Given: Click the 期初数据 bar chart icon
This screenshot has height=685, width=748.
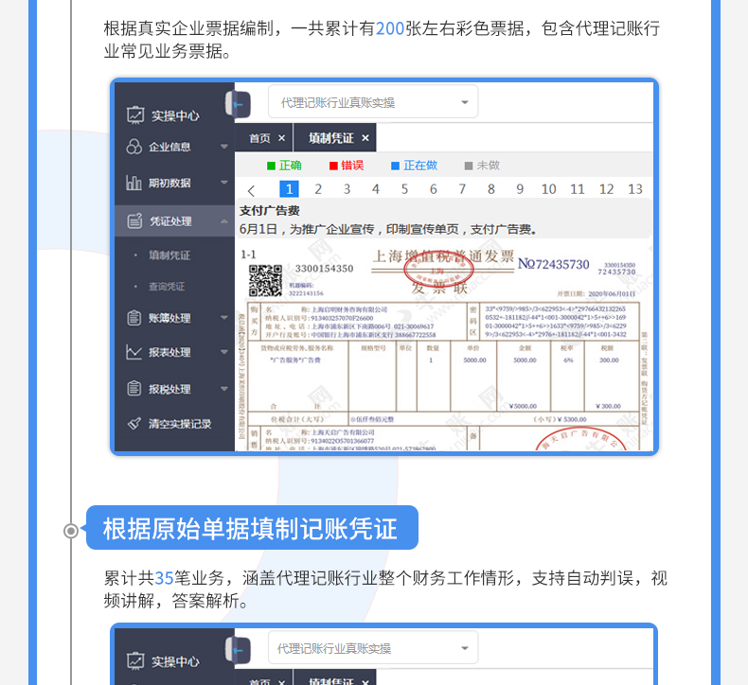Looking at the screenshot, I should pos(134,183).
